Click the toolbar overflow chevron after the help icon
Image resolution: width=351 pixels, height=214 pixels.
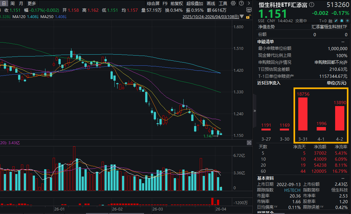[249, 3]
